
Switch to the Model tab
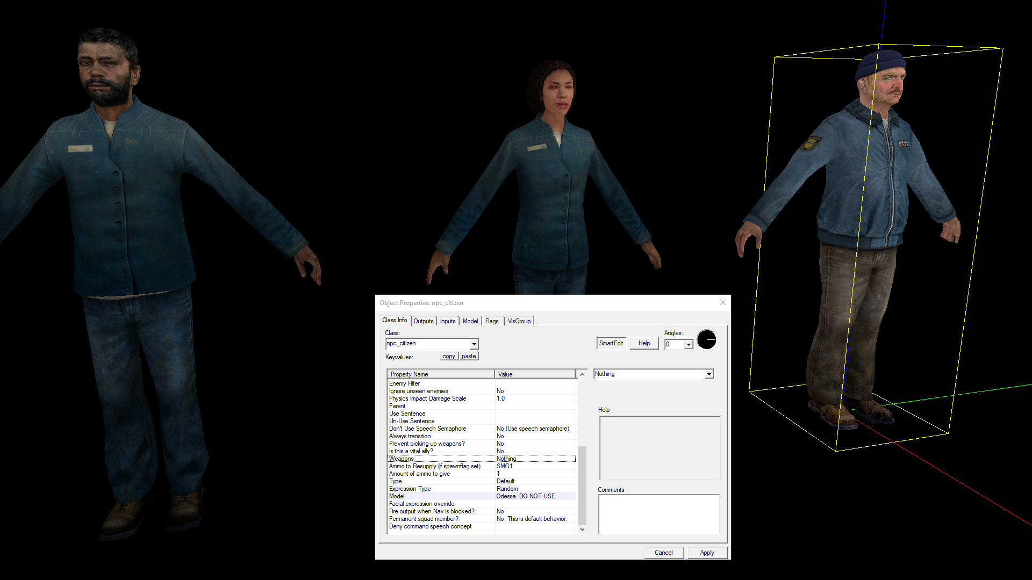point(470,321)
